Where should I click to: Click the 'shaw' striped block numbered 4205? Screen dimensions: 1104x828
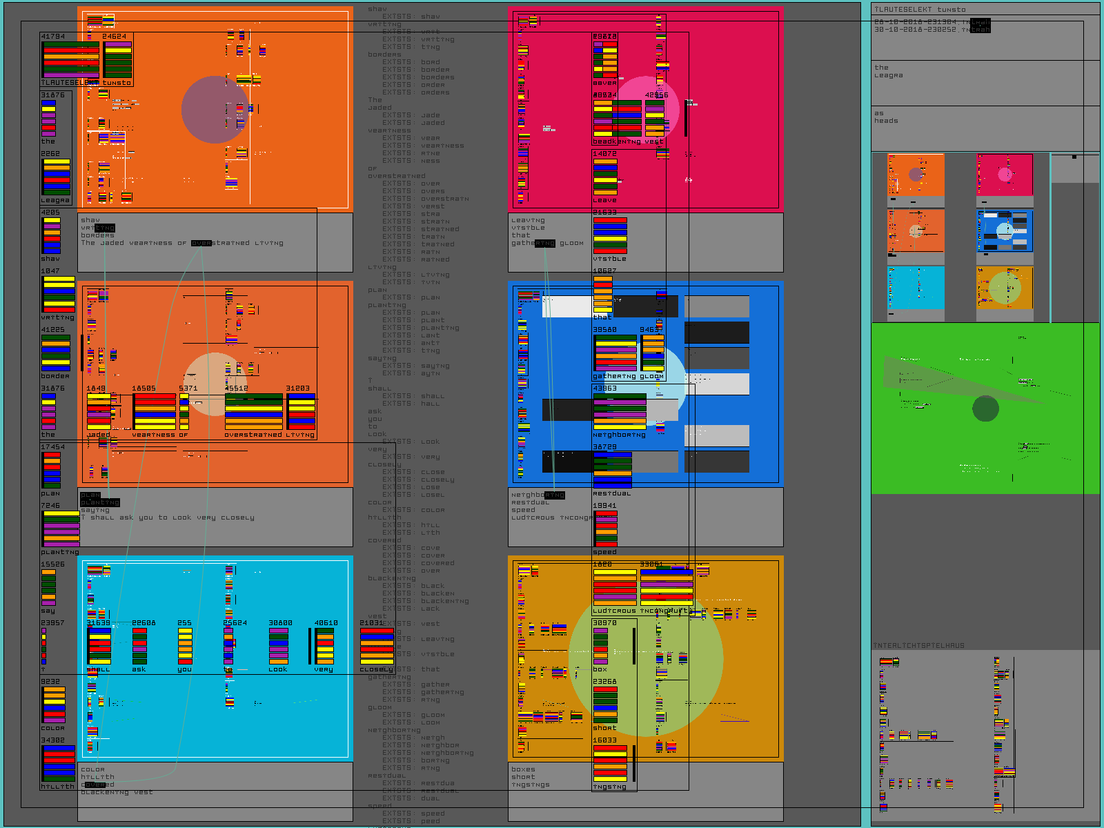(52, 236)
